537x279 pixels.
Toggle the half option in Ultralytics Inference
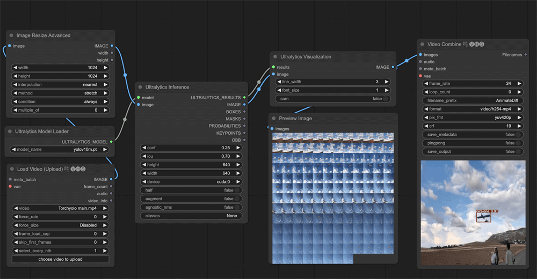click(191, 190)
